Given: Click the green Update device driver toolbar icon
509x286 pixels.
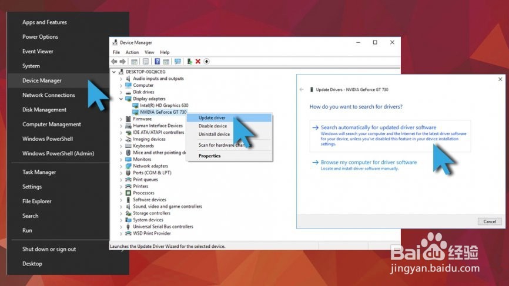Looking at the screenshot, I should click(x=189, y=61).
